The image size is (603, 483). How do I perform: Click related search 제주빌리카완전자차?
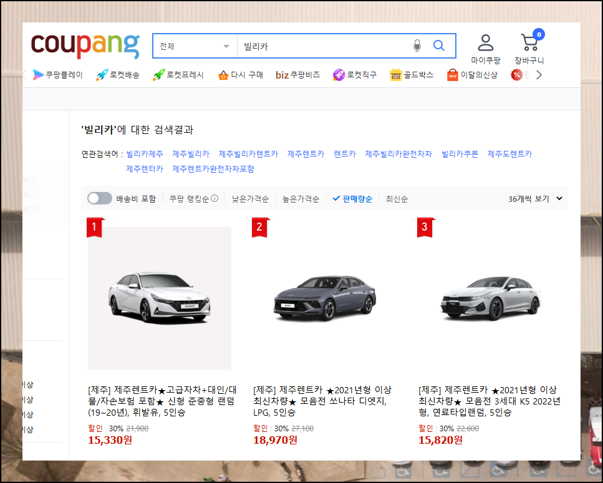[x=398, y=154]
